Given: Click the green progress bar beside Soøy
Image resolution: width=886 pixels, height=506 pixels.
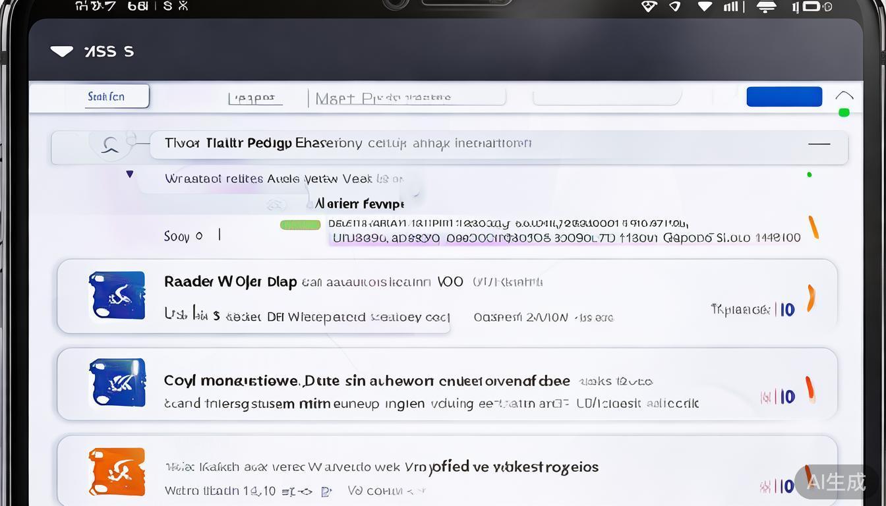Looking at the screenshot, I should (x=300, y=225).
